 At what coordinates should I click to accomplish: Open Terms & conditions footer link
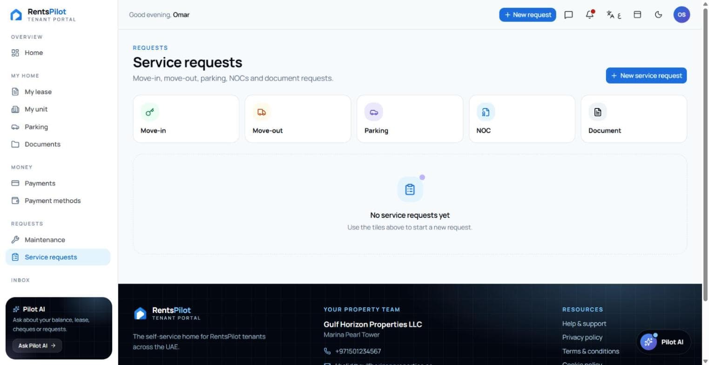tap(590, 351)
